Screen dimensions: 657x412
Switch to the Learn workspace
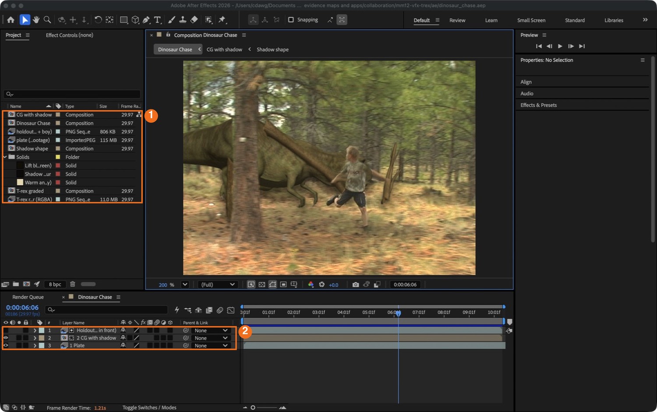[491, 20]
